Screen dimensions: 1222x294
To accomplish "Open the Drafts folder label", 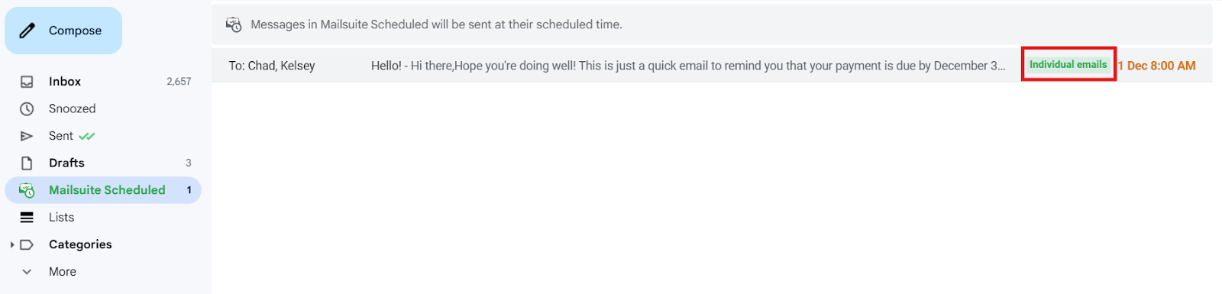I will point(66,163).
